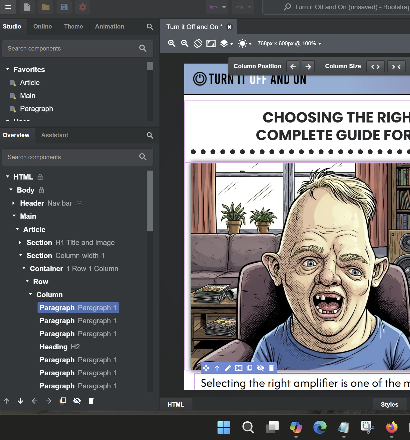The height and width of the screenshot is (440, 410).
Task: Collapse the Favorites group
Action: pos(8,70)
